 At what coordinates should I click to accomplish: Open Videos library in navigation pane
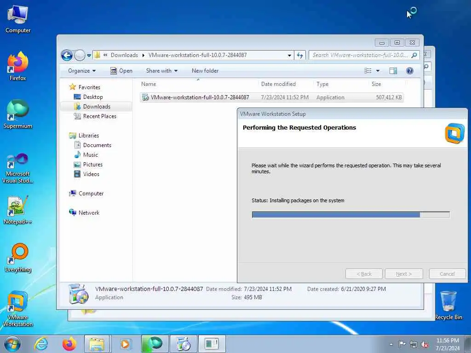point(91,174)
